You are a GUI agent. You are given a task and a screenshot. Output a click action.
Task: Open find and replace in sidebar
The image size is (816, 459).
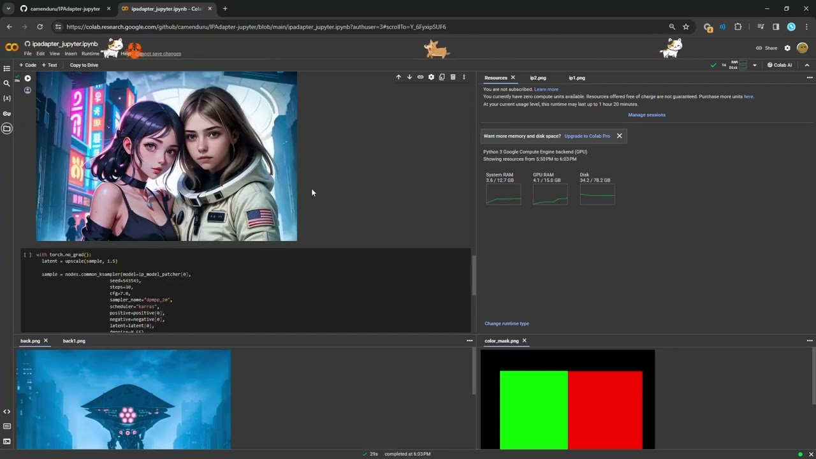pyautogui.click(x=7, y=84)
